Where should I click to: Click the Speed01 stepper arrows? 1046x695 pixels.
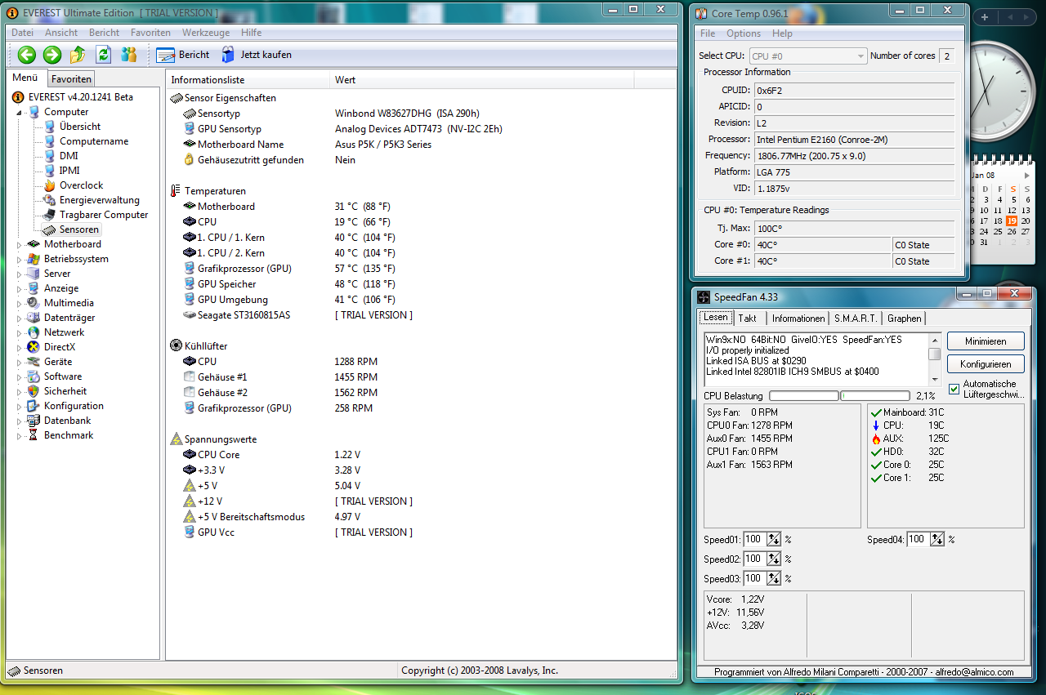[773, 540]
